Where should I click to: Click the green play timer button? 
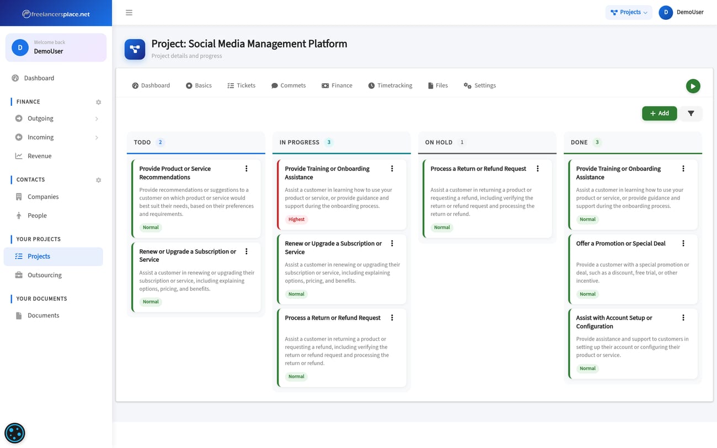point(693,86)
